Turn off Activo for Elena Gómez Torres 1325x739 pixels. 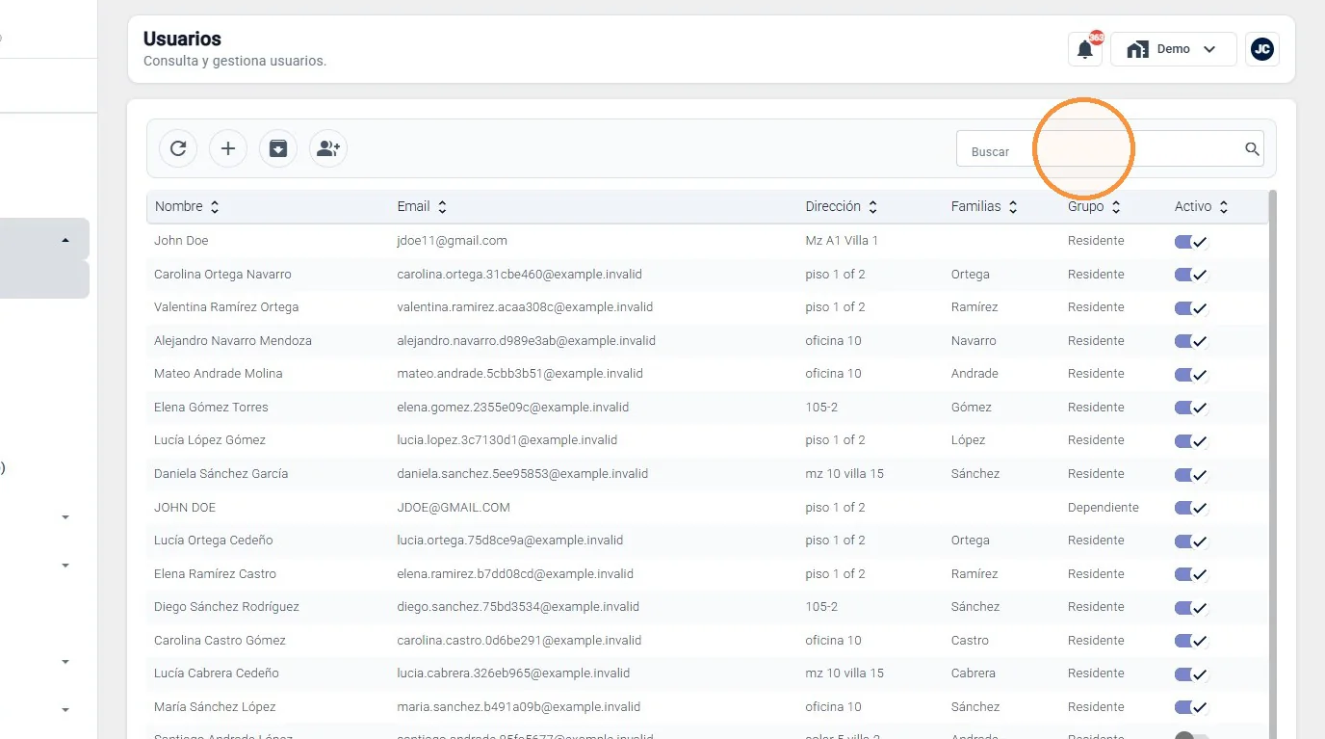point(1191,408)
